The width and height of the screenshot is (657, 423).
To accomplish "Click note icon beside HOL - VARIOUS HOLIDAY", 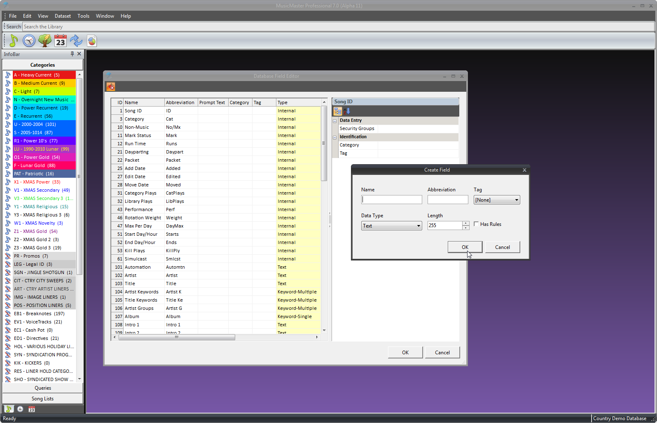I will [8, 346].
